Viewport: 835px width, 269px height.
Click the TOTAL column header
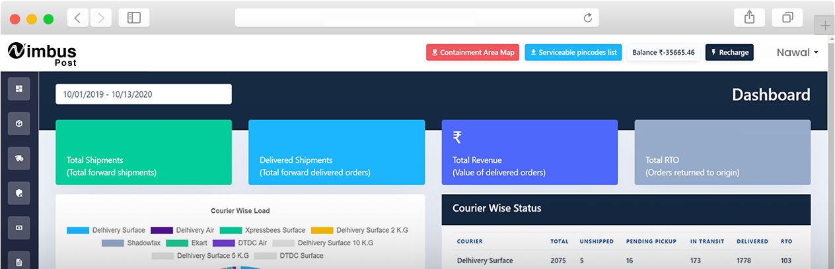560,242
